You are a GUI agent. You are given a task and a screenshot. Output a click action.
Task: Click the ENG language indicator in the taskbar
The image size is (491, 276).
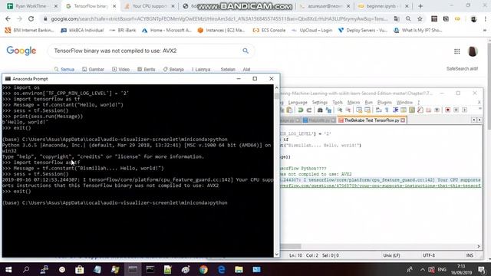[x=442, y=269]
